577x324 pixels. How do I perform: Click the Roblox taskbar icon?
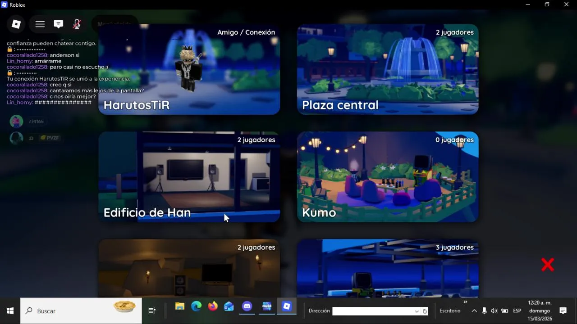click(287, 307)
